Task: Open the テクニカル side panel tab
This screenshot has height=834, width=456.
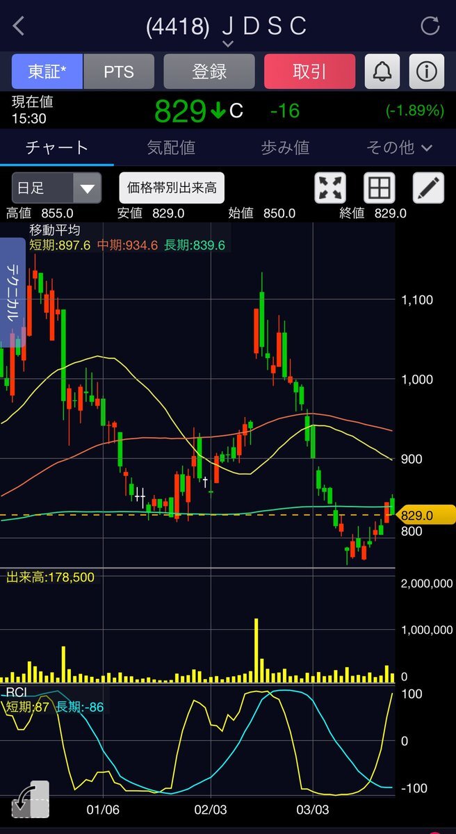Action: tap(13, 292)
